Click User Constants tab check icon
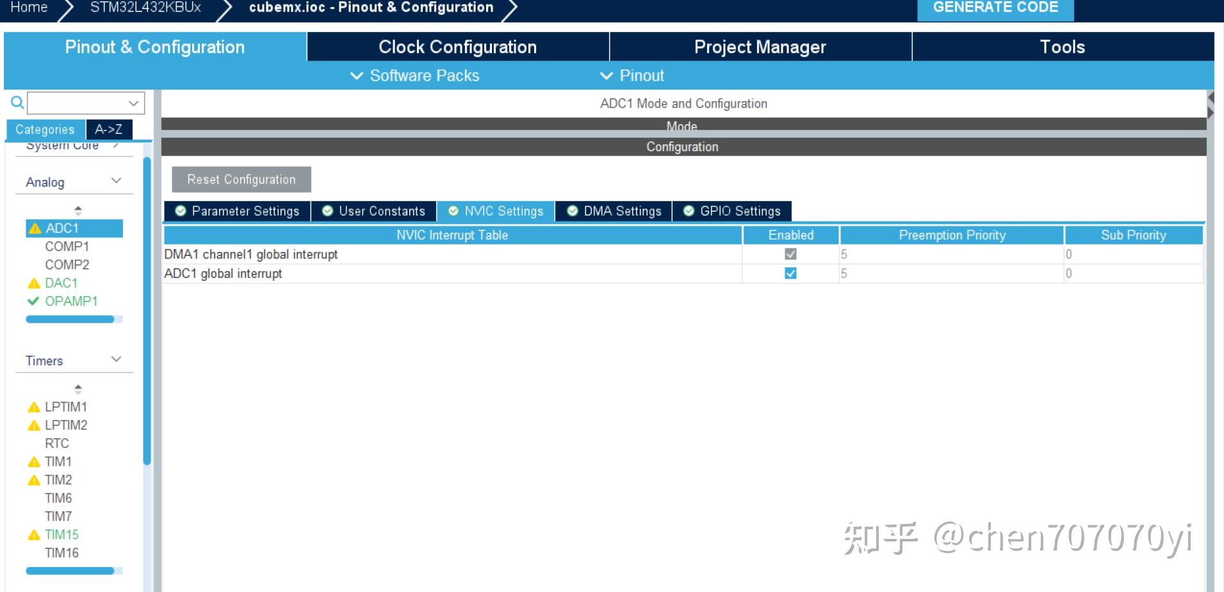The width and height of the screenshot is (1224, 592). tap(327, 211)
